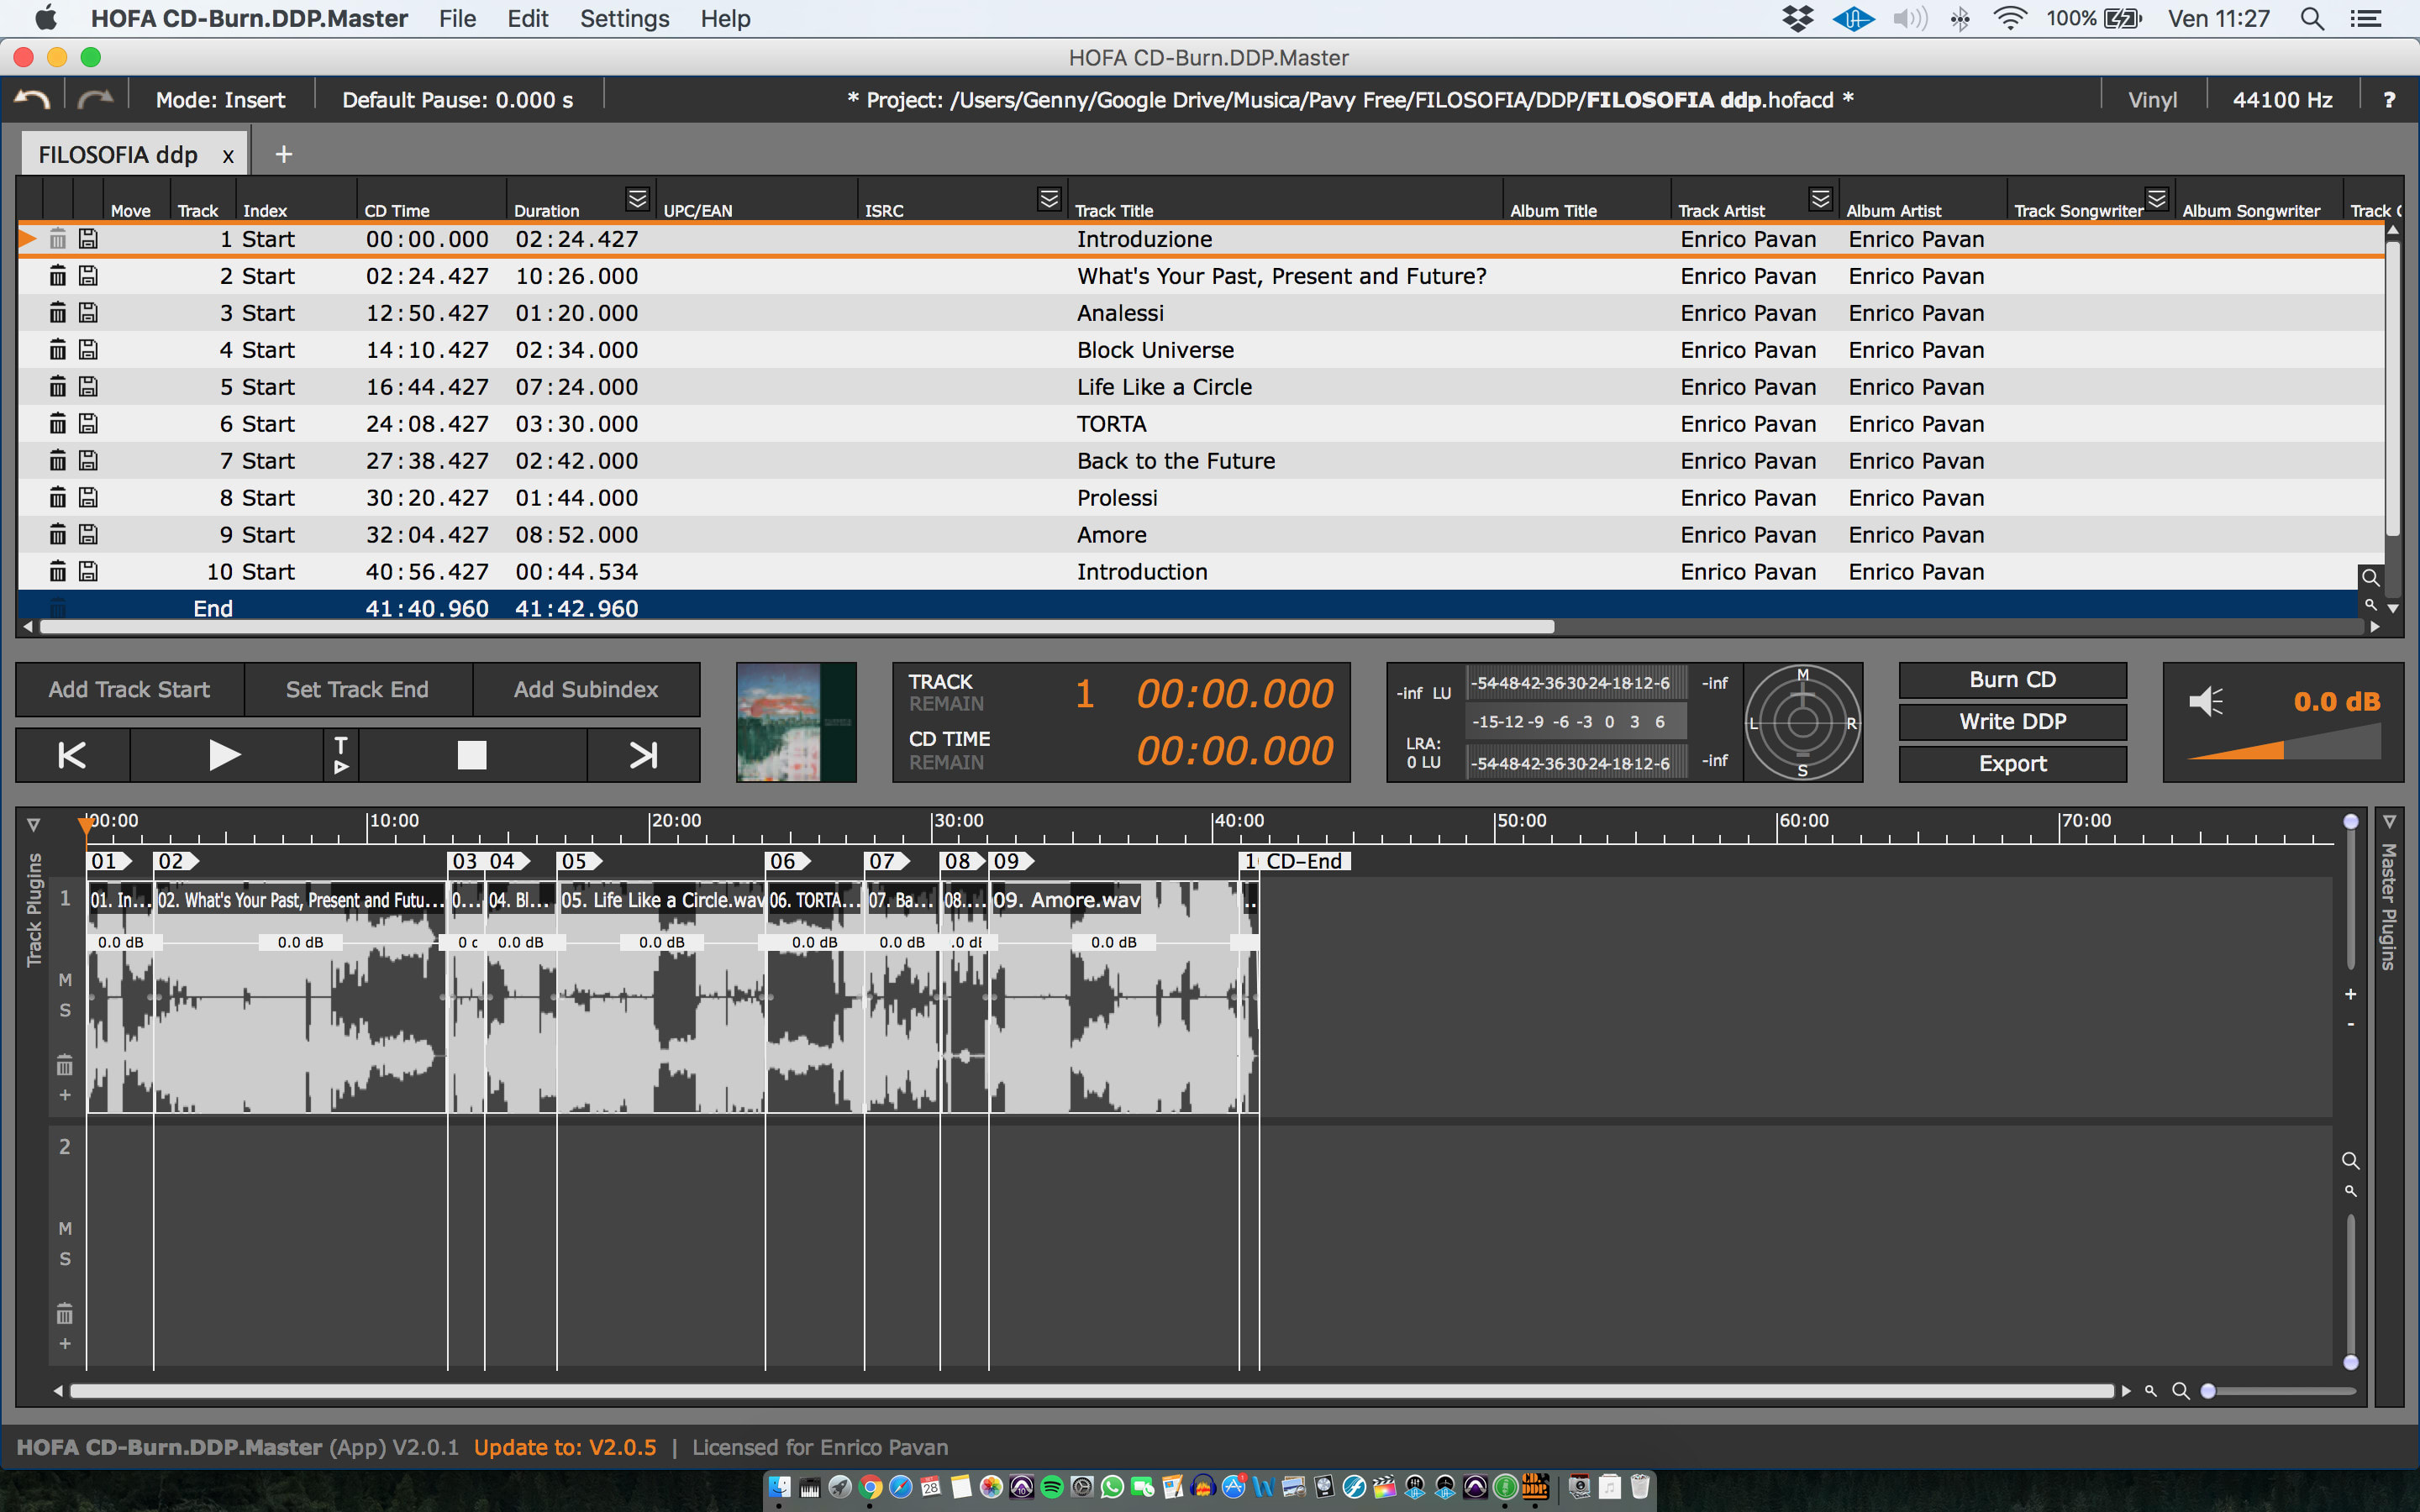
Task: Delete audio track 2 with trash icon
Action: pyautogui.click(x=65, y=1313)
